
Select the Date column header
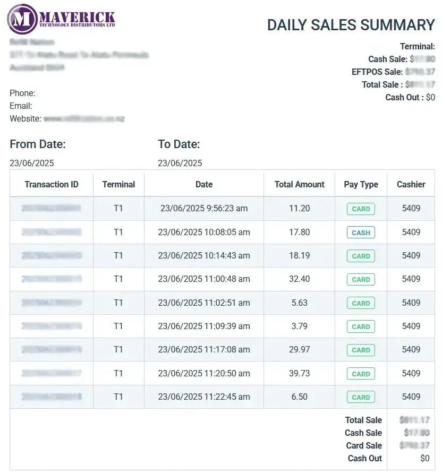(x=204, y=184)
